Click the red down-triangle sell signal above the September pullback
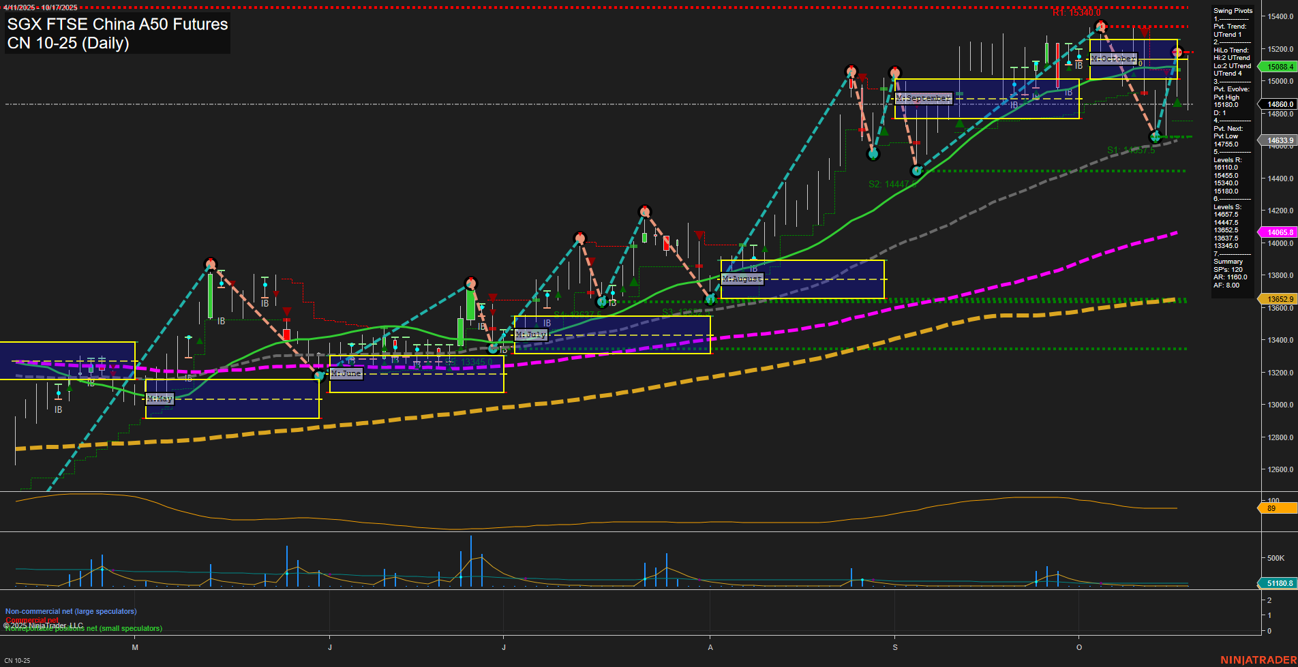 click(862, 78)
